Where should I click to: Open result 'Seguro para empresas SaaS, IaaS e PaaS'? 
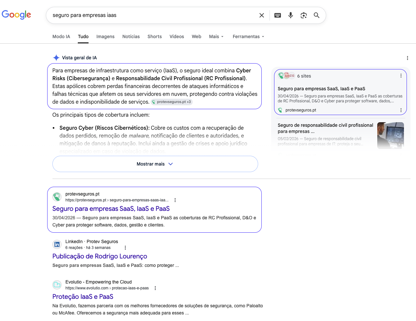[x=111, y=209]
